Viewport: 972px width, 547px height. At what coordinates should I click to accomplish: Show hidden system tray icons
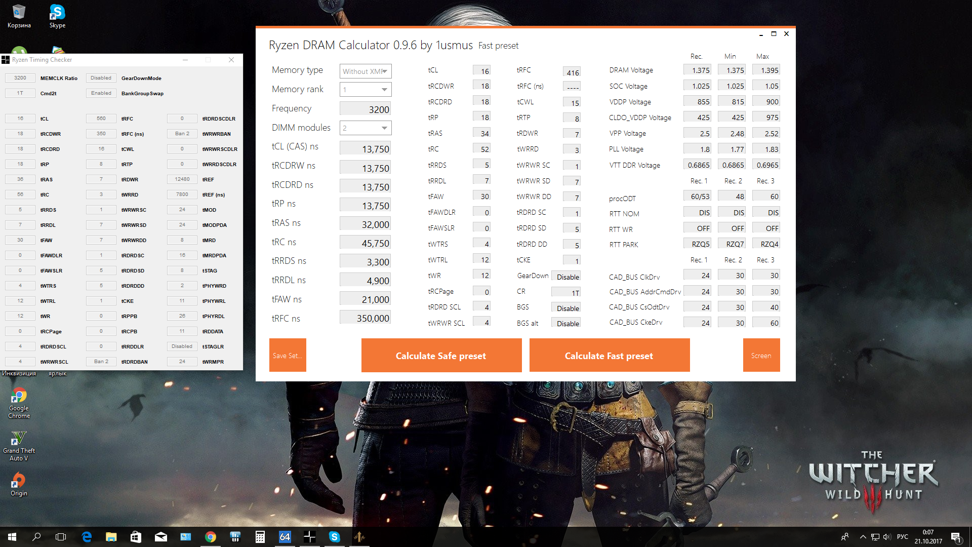(x=863, y=537)
